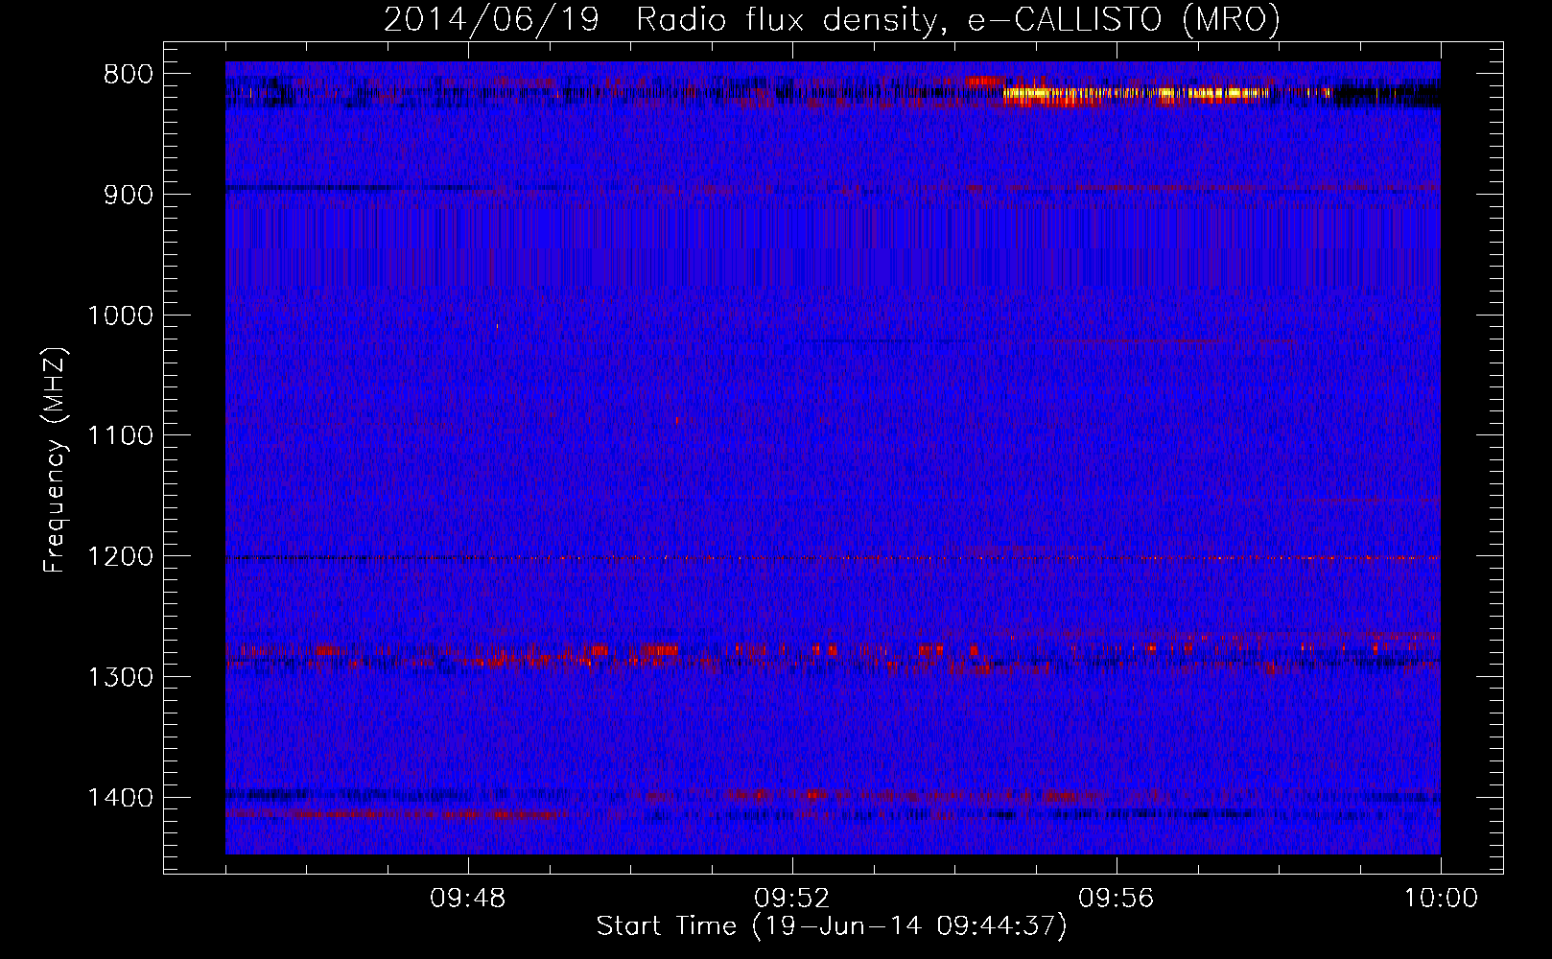The width and height of the screenshot is (1552, 959).
Task: Click the 09:52 time axis label
Action: click(x=792, y=899)
